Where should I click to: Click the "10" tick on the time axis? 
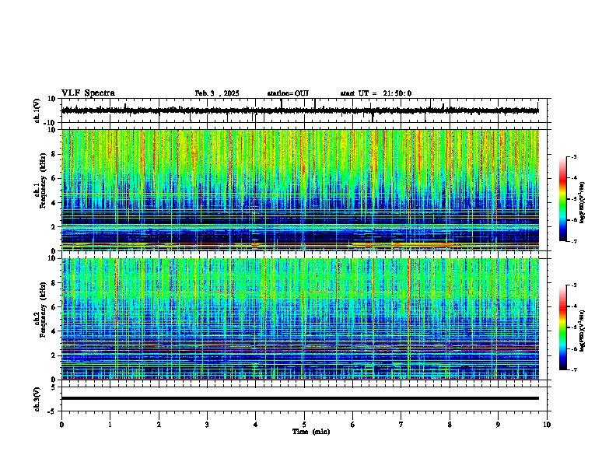coord(547,425)
